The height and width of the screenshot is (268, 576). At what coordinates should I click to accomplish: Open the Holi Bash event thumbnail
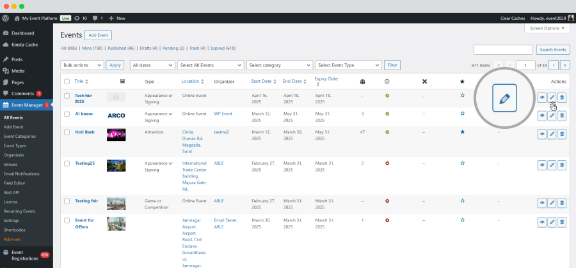[116, 135]
